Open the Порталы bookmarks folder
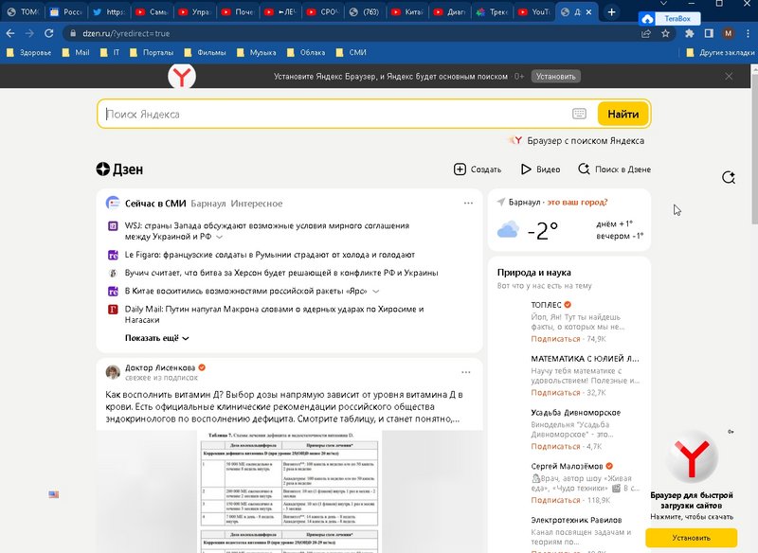This screenshot has width=758, height=553. [x=152, y=52]
